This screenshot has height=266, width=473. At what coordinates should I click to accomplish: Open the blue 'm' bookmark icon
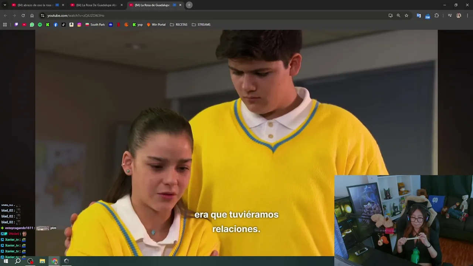coord(110,25)
